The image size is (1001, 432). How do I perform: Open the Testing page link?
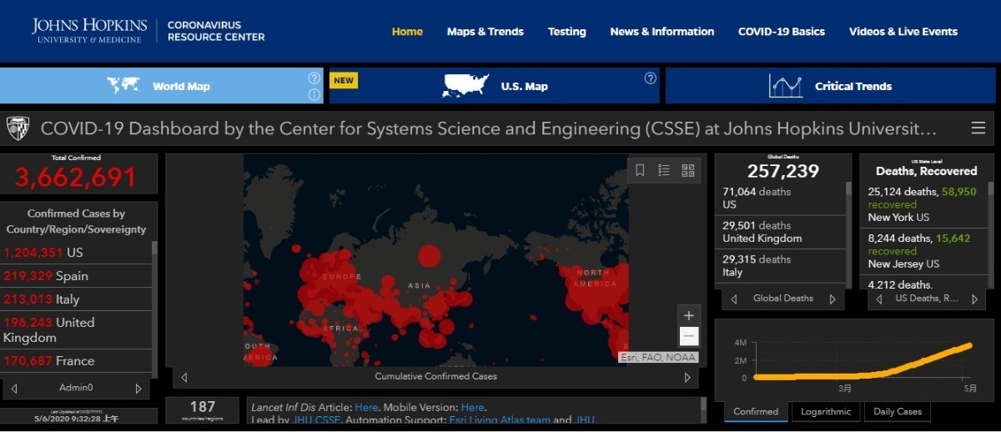(x=566, y=32)
